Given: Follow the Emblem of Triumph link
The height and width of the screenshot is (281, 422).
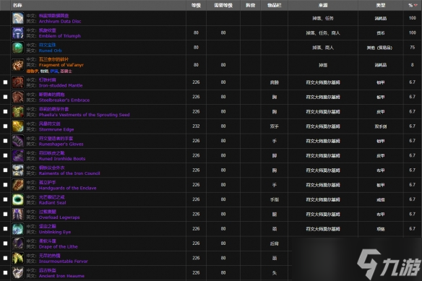Looking at the screenshot, I should coord(60,36).
